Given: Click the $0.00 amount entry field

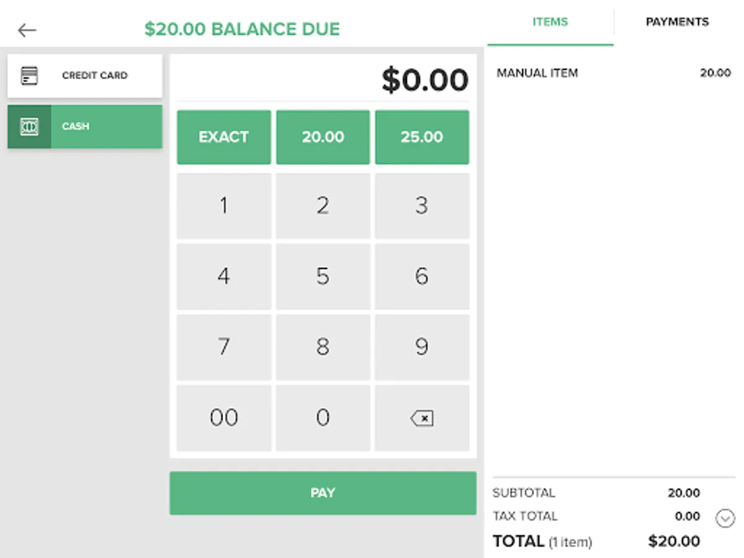Looking at the screenshot, I should pos(323,80).
